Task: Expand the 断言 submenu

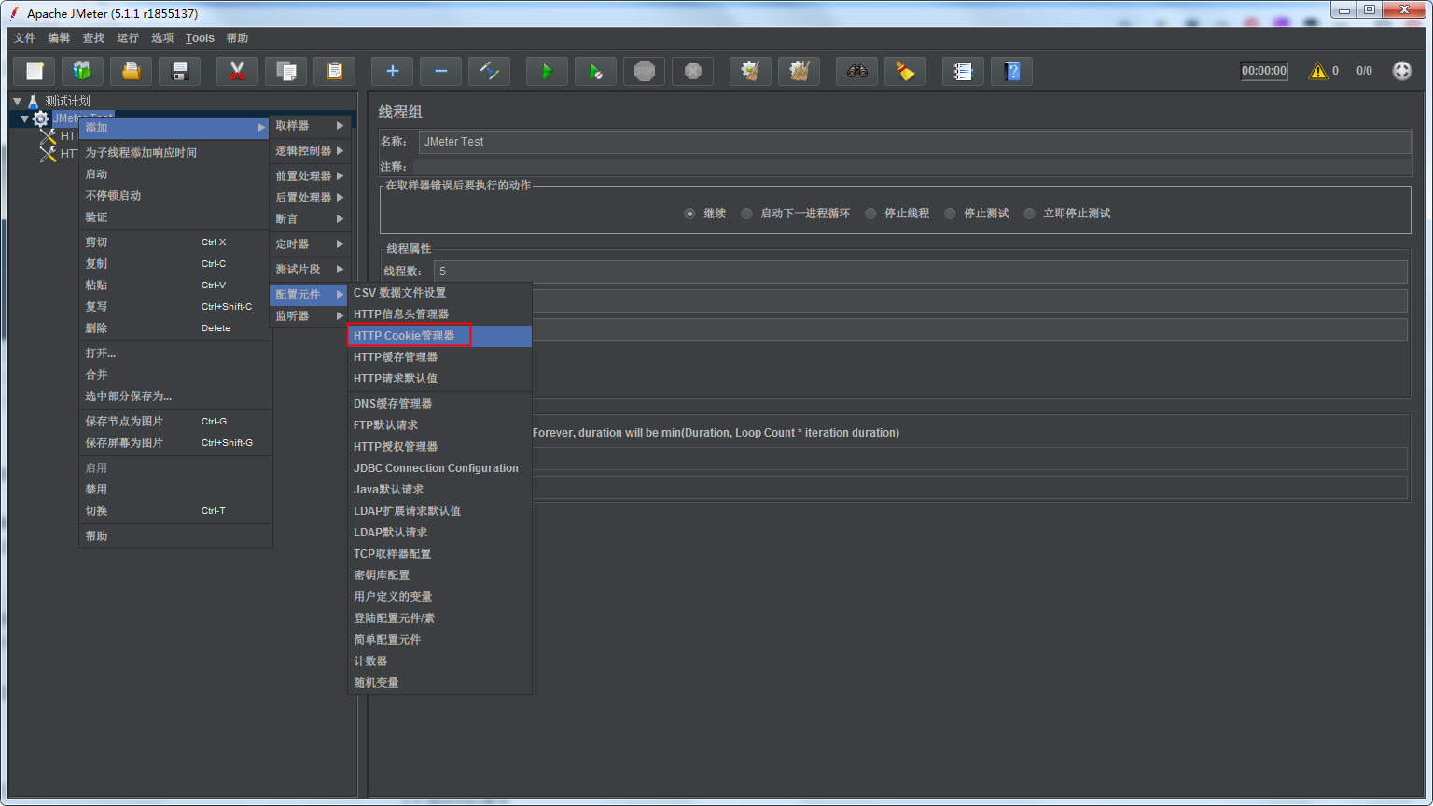Action: 310,219
